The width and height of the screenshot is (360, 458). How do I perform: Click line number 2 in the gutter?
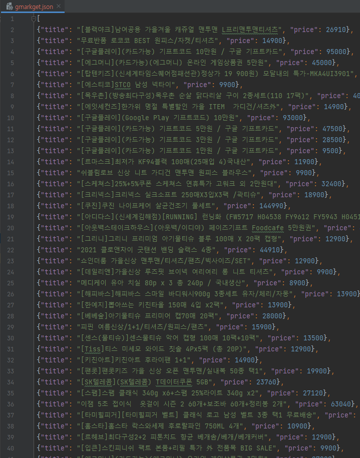[13, 30]
